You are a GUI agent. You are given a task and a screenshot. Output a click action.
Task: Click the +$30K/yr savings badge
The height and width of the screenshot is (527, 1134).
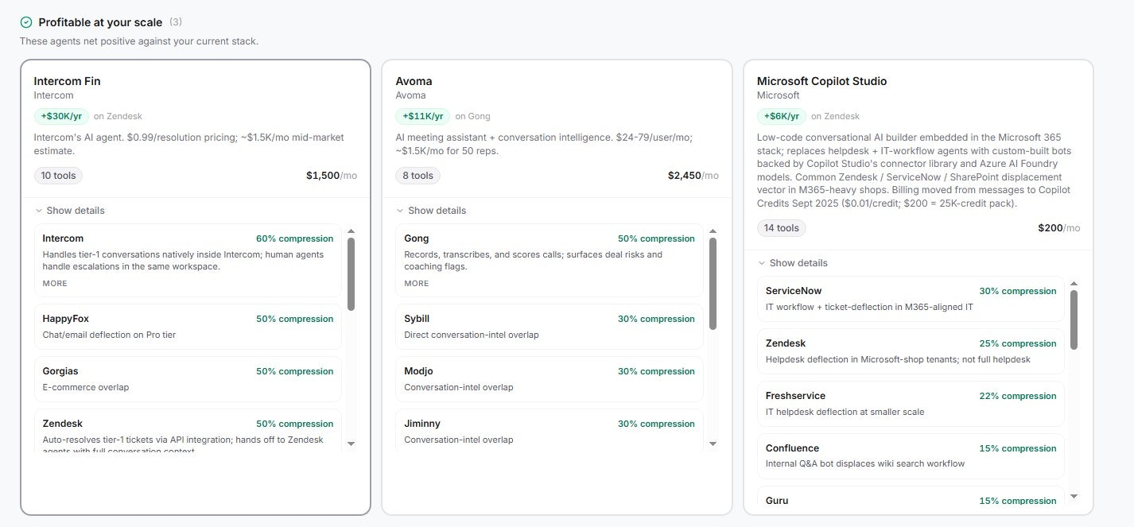coord(61,116)
